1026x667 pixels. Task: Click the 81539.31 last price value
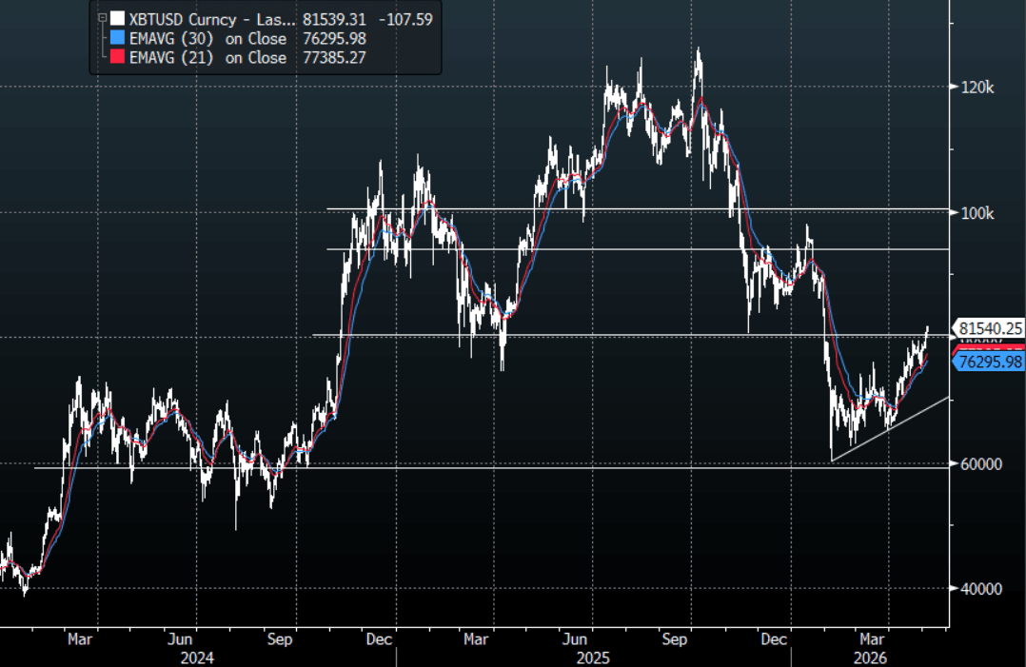click(334, 19)
